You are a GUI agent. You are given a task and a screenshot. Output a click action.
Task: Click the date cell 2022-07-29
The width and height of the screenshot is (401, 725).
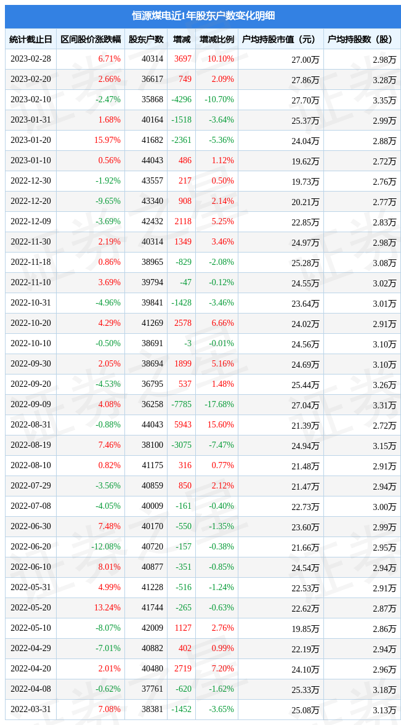(x=31, y=486)
